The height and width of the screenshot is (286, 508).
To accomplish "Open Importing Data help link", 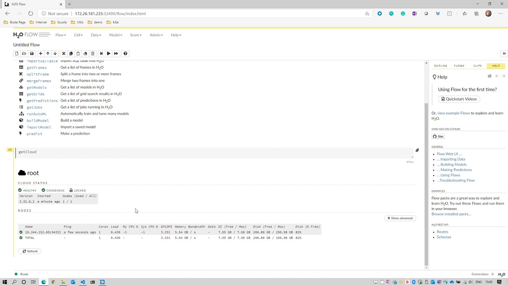I will click(x=451, y=159).
